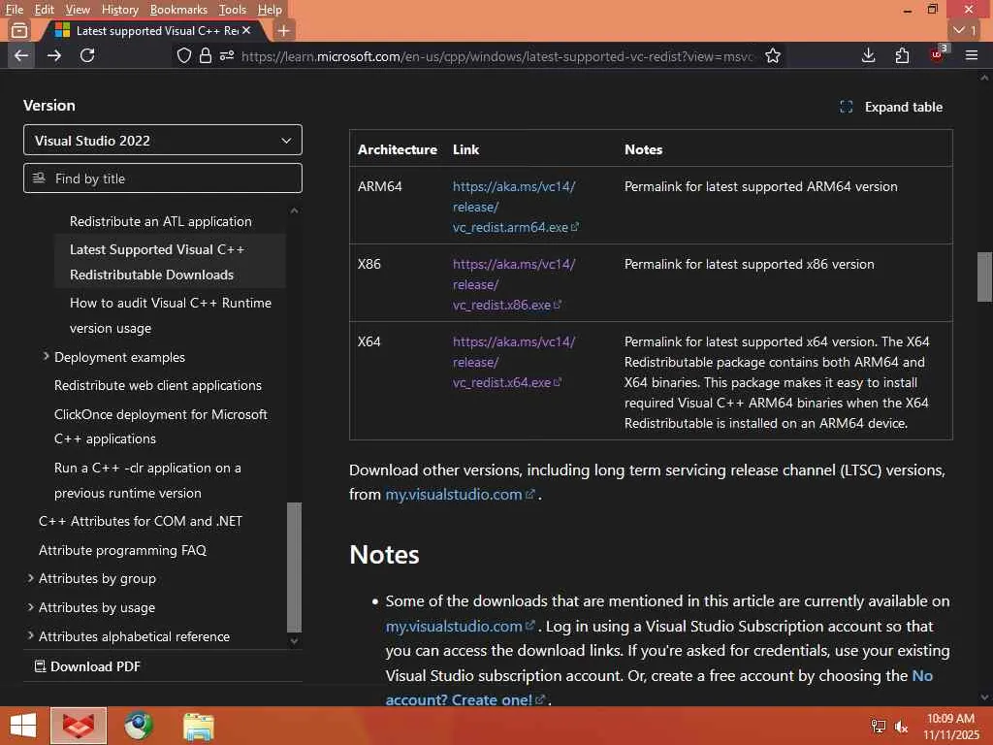Click the Architecture column header
The width and height of the screenshot is (993, 745).
(x=397, y=149)
